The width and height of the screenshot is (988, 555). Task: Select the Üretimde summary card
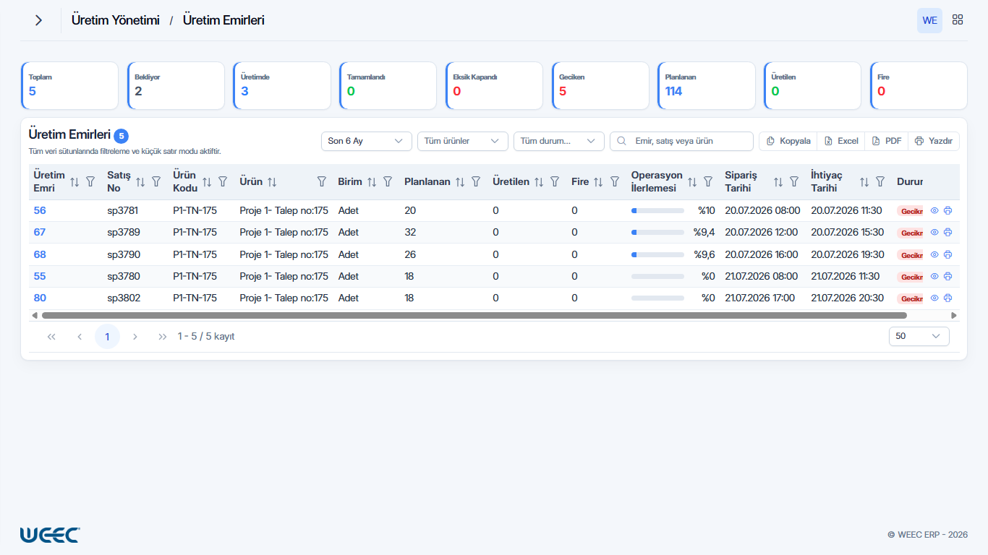(282, 85)
